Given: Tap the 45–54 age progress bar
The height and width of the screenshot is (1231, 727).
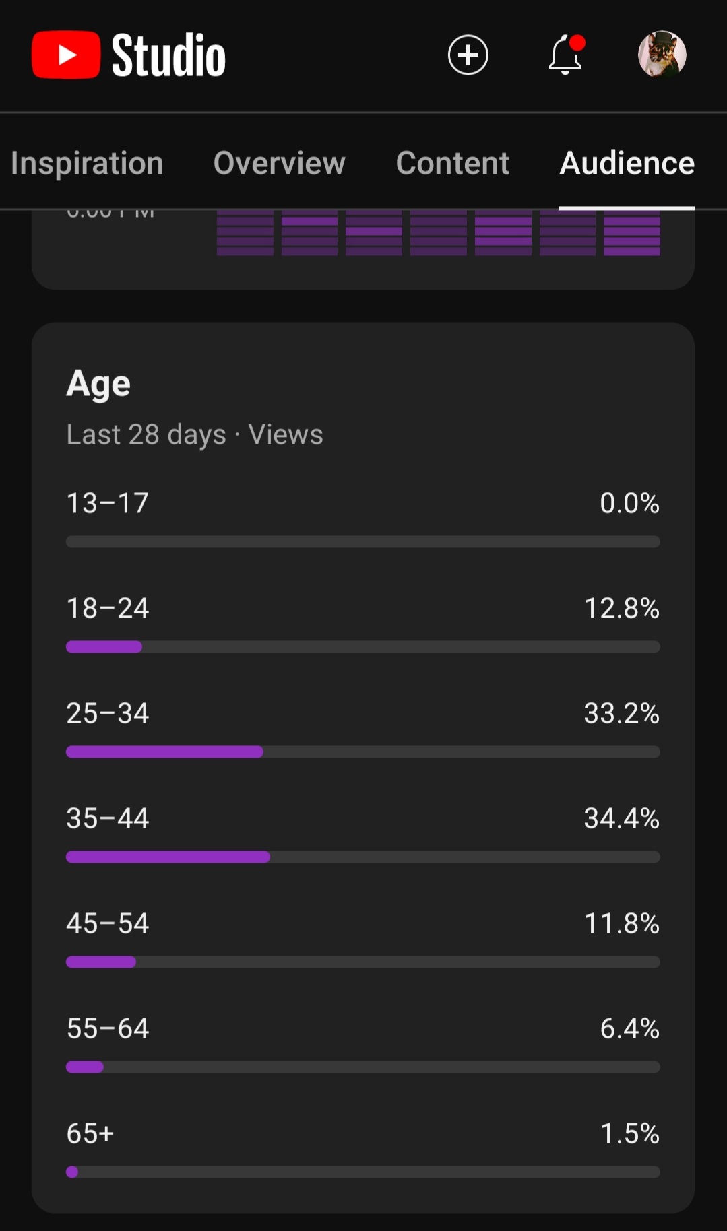Looking at the screenshot, I should (362, 962).
